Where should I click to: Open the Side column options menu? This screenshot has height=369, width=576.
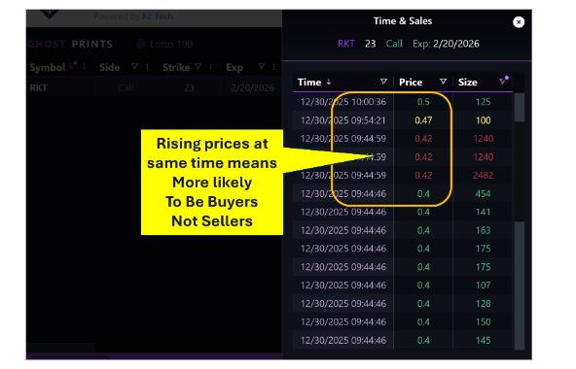pyautogui.click(x=147, y=66)
